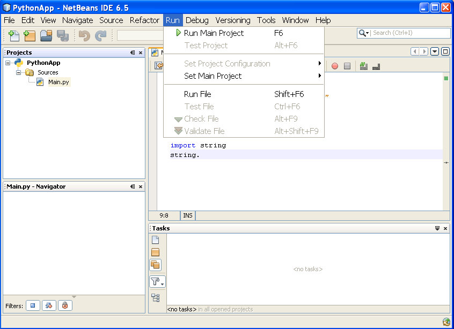This screenshot has height=329, width=454.
Task: Minimize the Projects panel
Action: click(133, 53)
